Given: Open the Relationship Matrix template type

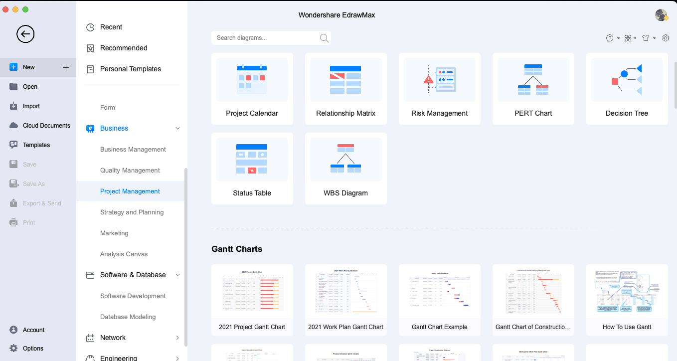Looking at the screenshot, I should pyautogui.click(x=346, y=89).
